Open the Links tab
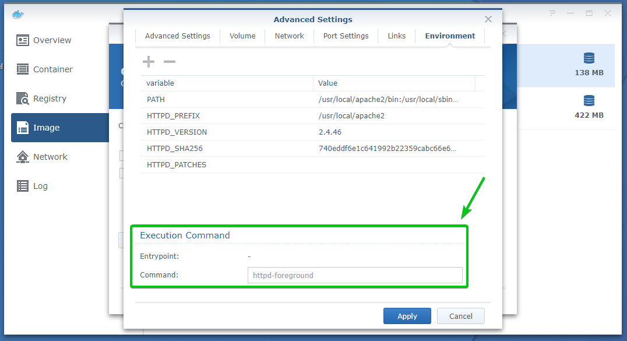627x341 pixels. click(x=396, y=36)
